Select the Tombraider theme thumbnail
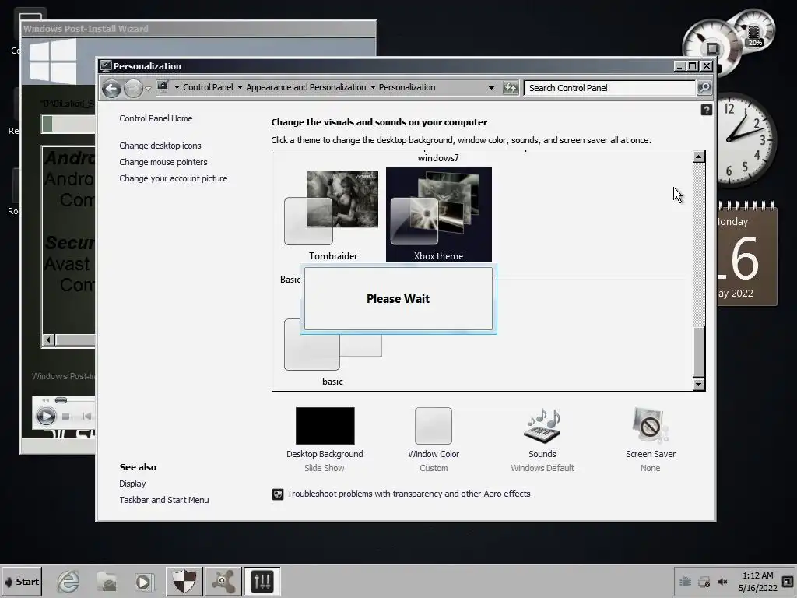 333,215
